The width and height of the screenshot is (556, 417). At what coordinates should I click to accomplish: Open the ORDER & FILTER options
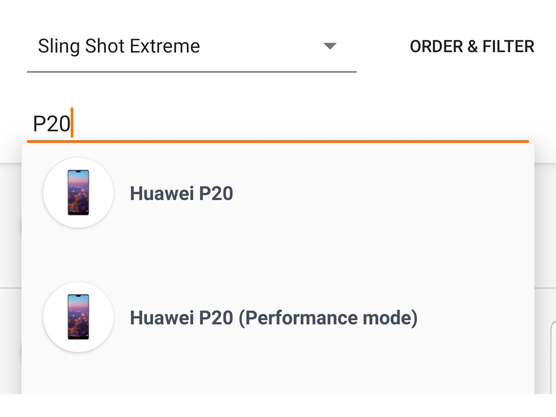point(472,47)
